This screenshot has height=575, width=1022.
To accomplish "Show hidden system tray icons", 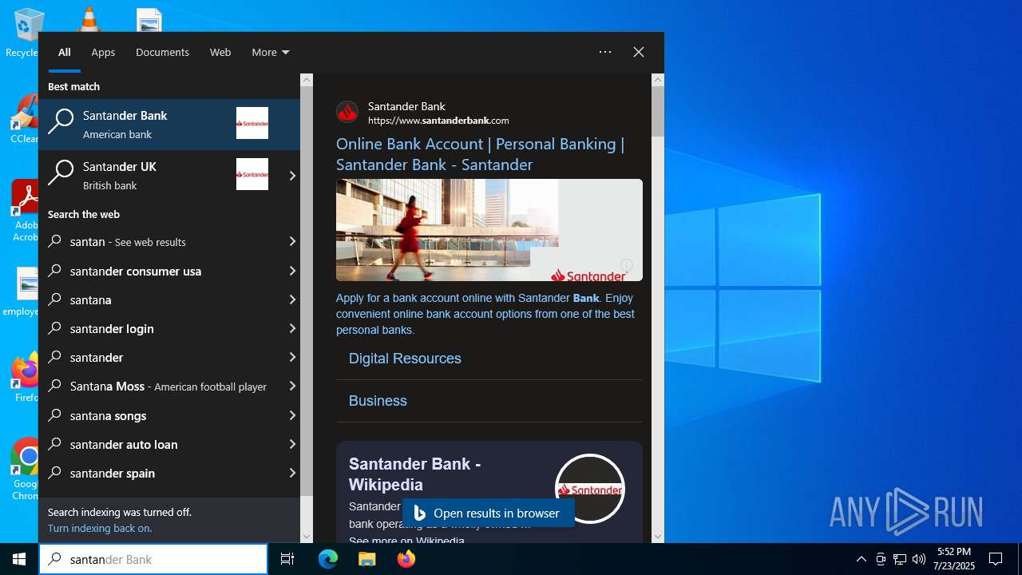I will (861, 559).
